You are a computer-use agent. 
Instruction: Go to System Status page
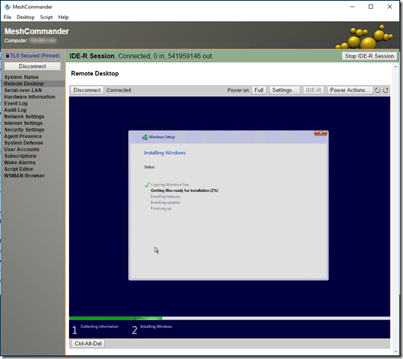21,77
